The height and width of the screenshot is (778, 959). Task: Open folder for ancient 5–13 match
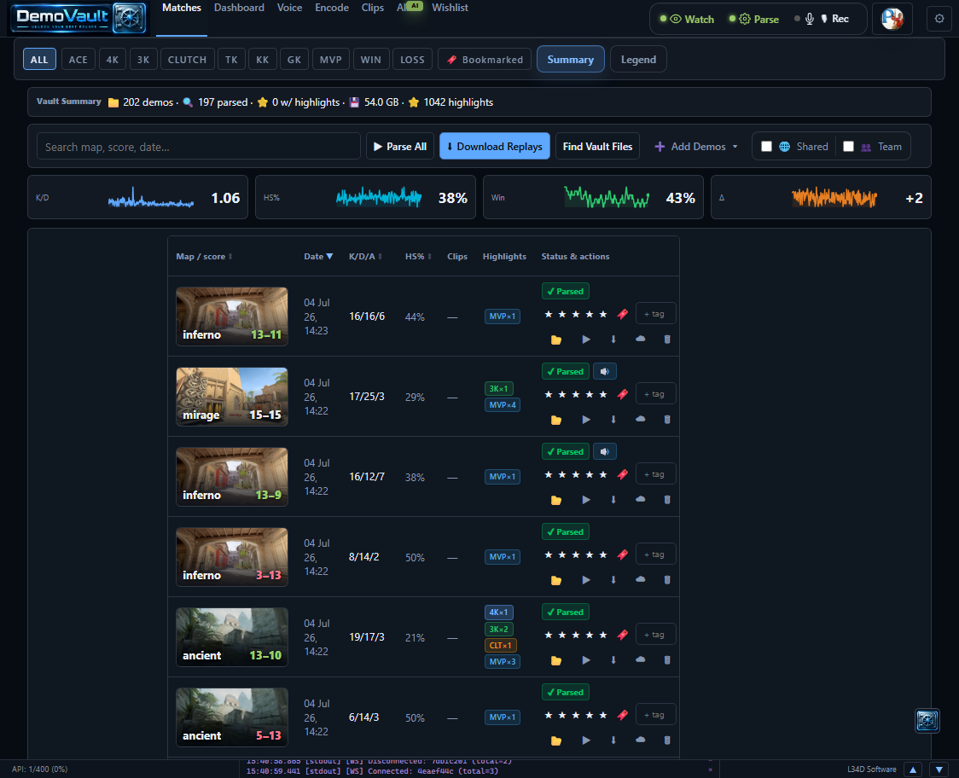coord(556,740)
